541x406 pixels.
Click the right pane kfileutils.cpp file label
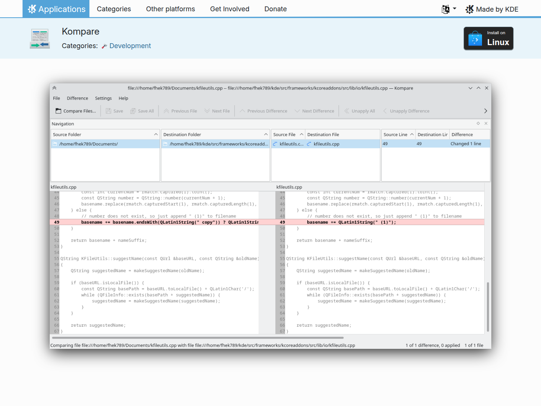(289, 187)
